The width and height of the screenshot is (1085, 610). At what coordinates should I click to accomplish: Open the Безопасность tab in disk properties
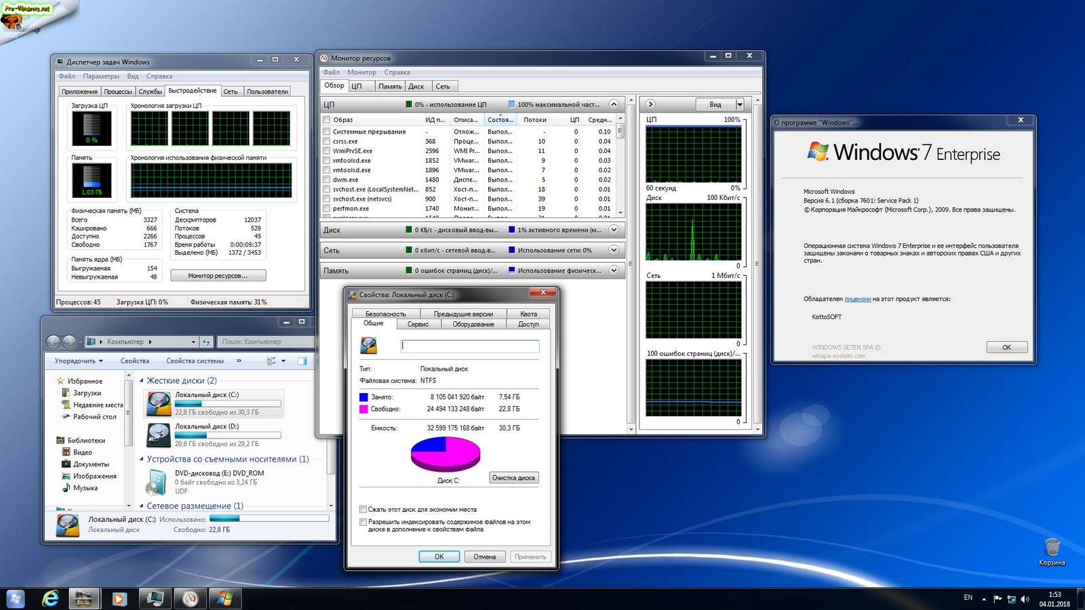[x=385, y=314]
